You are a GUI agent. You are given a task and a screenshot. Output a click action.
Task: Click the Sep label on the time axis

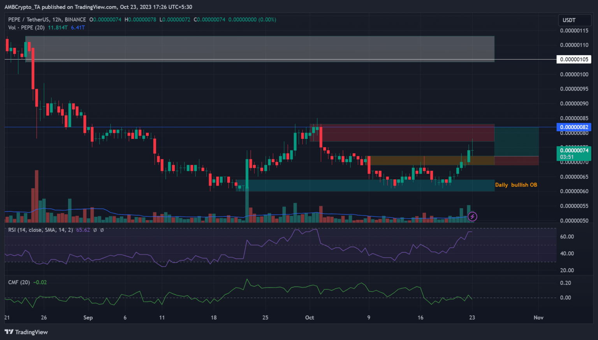pos(88,317)
